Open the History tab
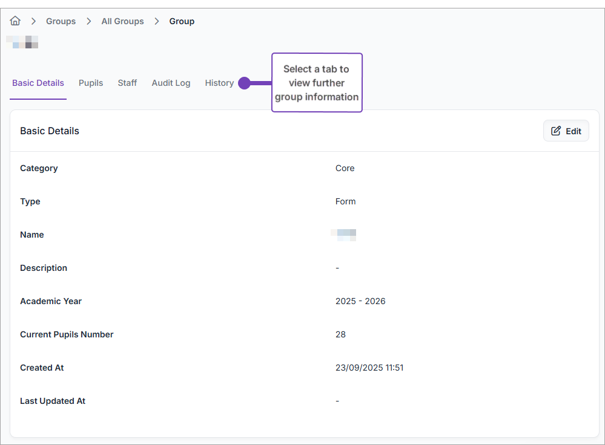The image size is (605, 445). click(219, 83)
